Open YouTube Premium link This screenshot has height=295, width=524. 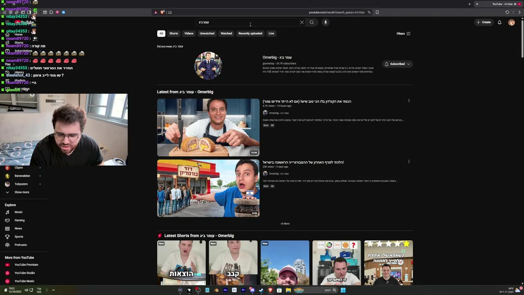pyautogui.click(x=26, y=265)
